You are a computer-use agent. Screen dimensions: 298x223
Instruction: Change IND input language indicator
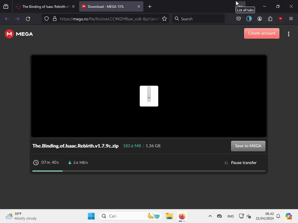230,216
